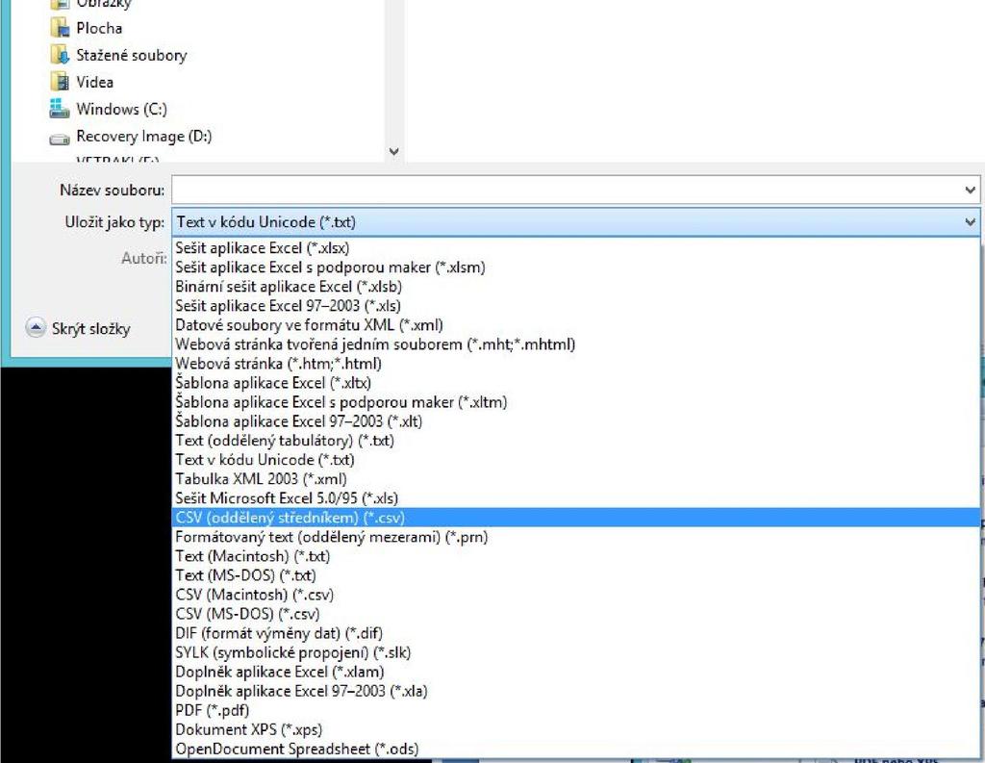Select Šablona aplikace Excel 97–2003 (*.xlt)

[x=575, y=421]
